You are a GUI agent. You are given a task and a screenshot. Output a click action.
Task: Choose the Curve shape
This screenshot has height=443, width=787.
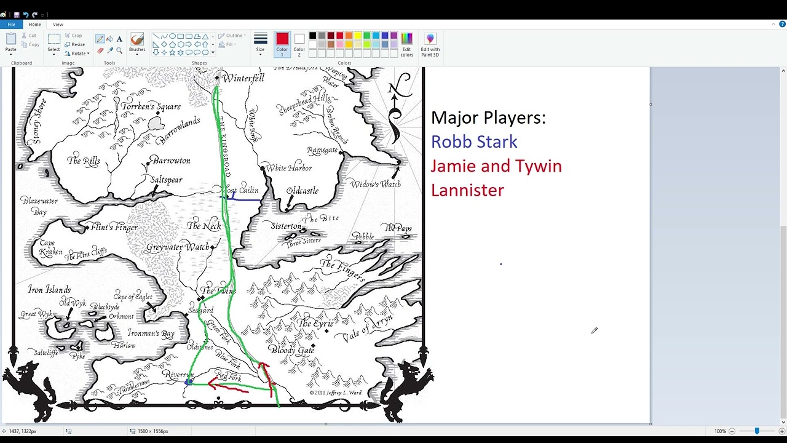(164, 36)
